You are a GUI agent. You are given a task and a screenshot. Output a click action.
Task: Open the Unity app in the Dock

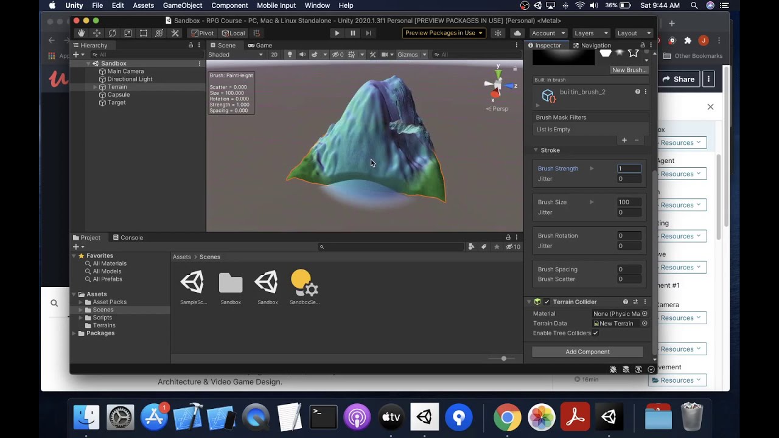point(424,417)
